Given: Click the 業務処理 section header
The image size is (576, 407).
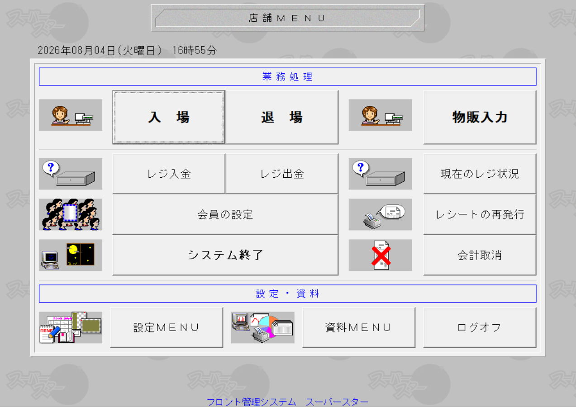Looking at the screenshot, I should [x=288, y=76].
